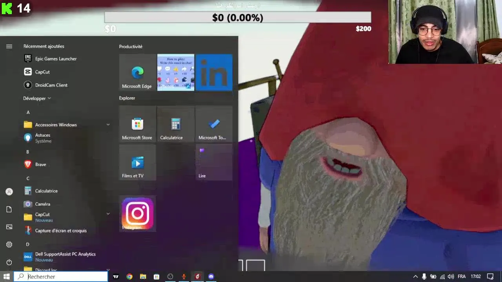Click the red active game taskbar icon

click(x=197, y=277)
